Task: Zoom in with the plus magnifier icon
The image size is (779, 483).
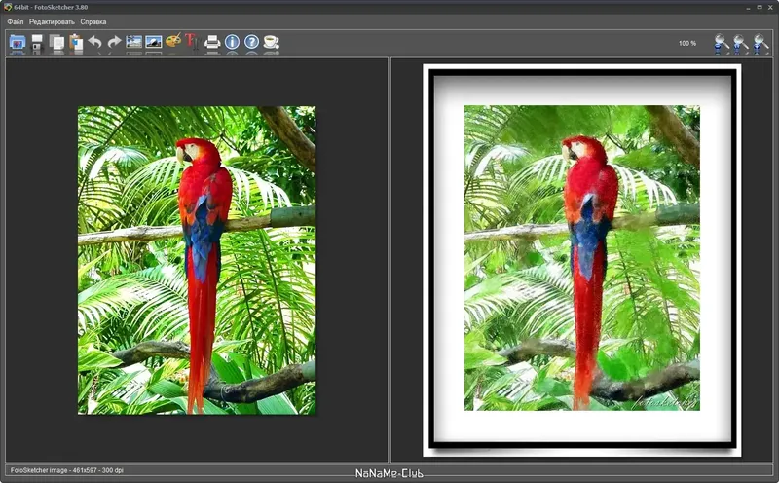Action: (760, 43)
